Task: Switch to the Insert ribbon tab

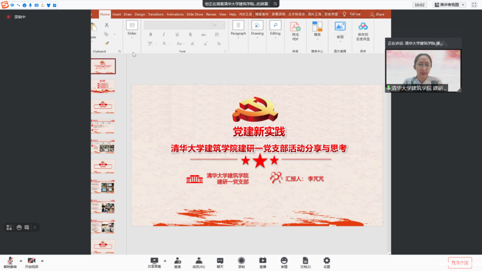Action: (x=116, y=14)
